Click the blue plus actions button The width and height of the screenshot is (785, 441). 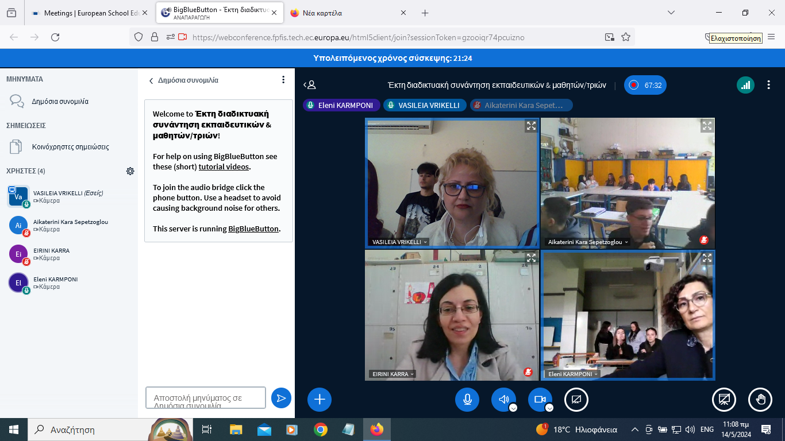pyautogui.click(x=320, y=400)
